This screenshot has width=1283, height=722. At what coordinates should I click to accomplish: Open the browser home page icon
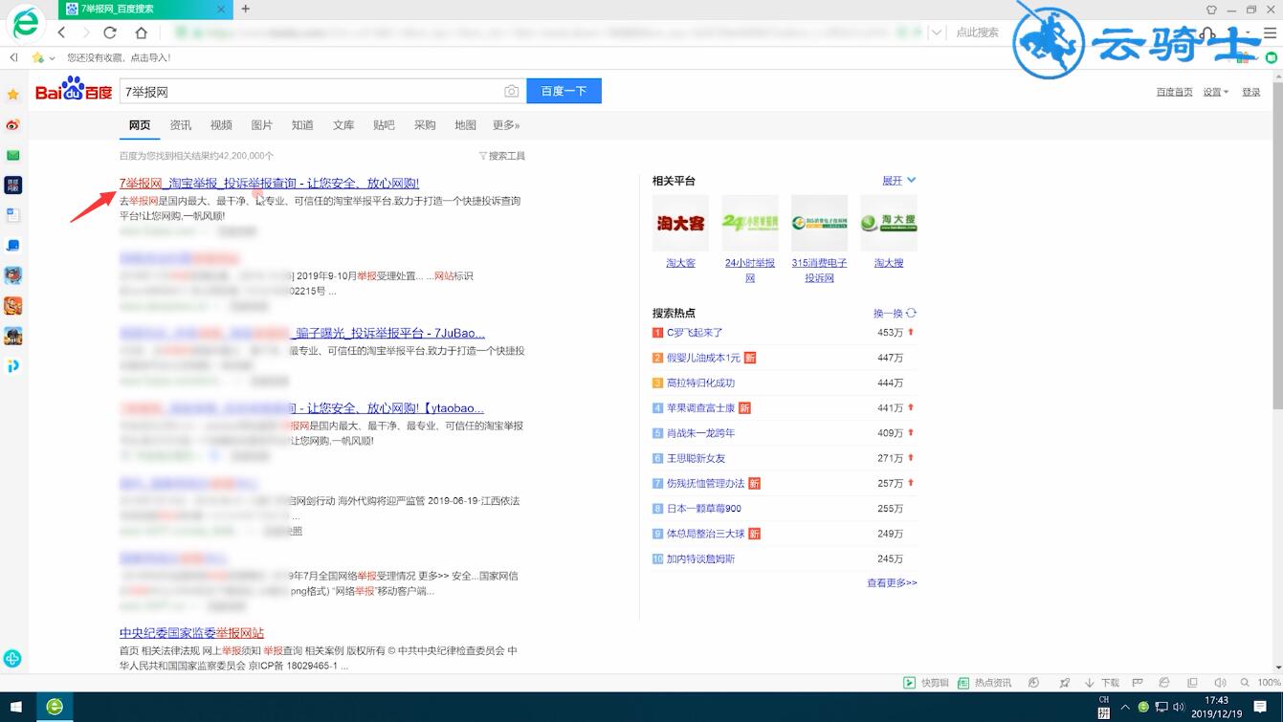pos(142,33)
